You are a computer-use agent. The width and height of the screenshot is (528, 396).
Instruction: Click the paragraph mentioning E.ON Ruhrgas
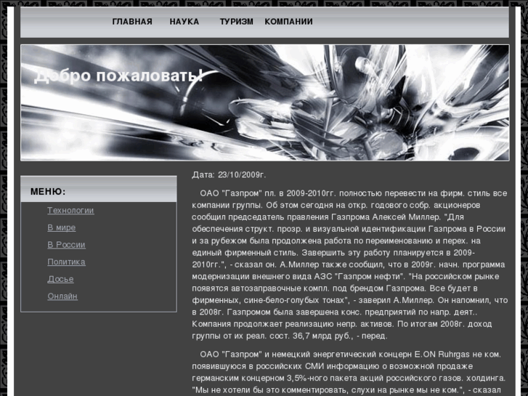[350, 372]
